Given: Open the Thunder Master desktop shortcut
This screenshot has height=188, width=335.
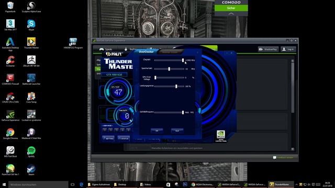Looking at the screenshot, I should (31, 43).
